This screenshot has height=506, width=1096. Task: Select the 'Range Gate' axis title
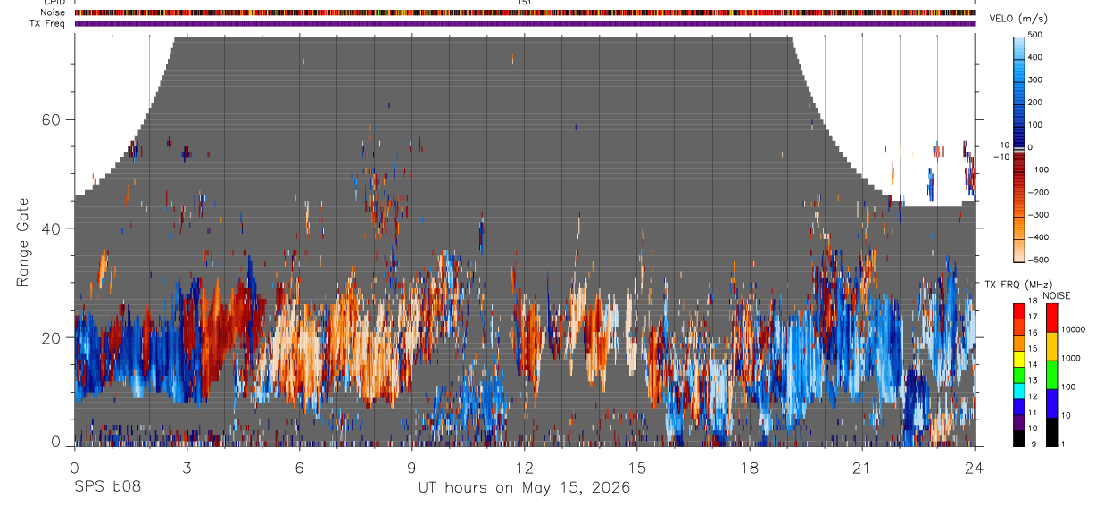25,242
